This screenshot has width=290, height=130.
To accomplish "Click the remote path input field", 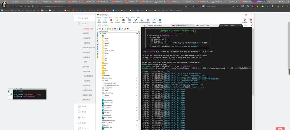I will pos(118,31).
